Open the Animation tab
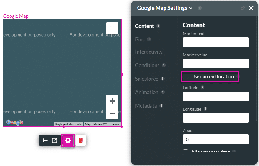Viewport: 259px width, 166px height. [x=147, y=92]
